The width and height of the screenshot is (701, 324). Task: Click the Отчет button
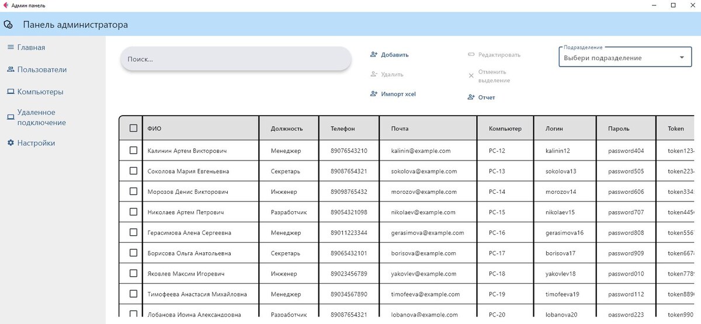tap(481, 97)
